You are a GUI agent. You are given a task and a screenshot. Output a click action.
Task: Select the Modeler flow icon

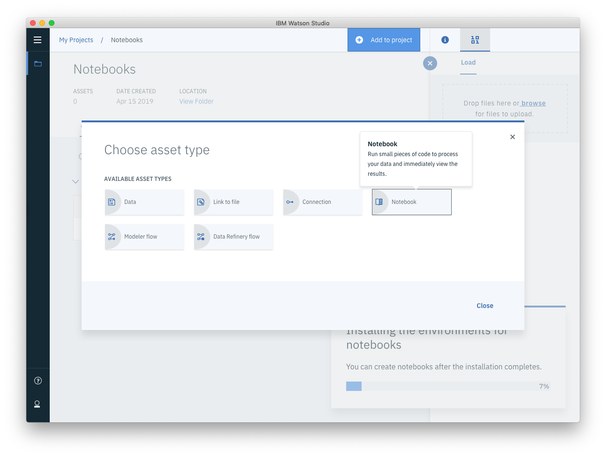pyautogui.click(x=113, y=237)
